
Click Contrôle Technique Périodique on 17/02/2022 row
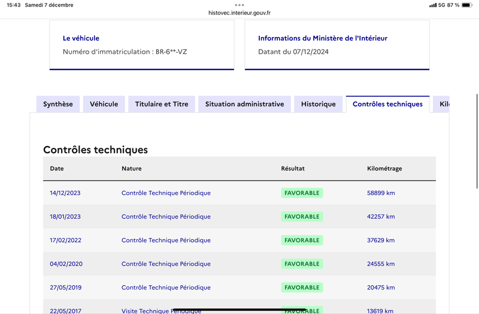tap(166, 240)
